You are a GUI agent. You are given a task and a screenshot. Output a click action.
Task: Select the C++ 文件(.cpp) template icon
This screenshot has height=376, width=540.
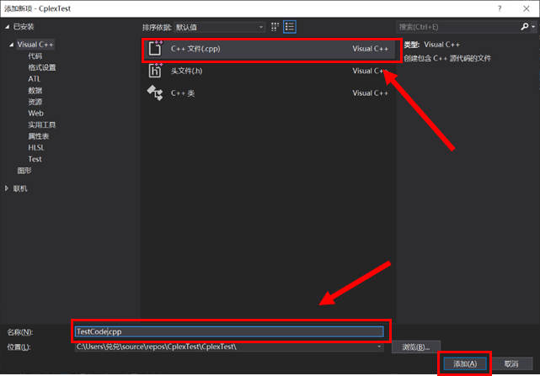155,49
